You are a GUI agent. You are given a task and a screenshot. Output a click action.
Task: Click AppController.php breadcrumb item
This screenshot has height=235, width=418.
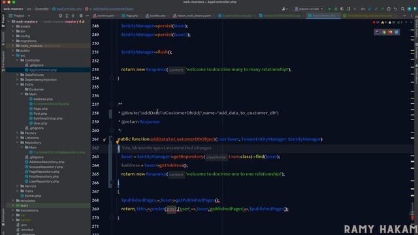point(67,8)
